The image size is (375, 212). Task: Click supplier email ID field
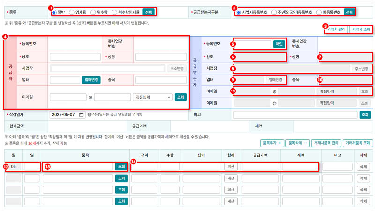tap(68, 97)
